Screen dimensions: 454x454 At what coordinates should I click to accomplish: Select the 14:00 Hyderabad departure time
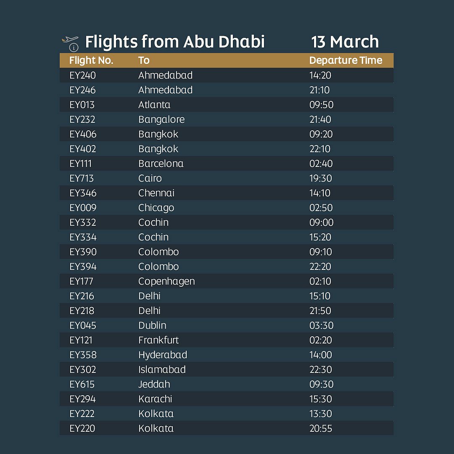coord(321,355)
